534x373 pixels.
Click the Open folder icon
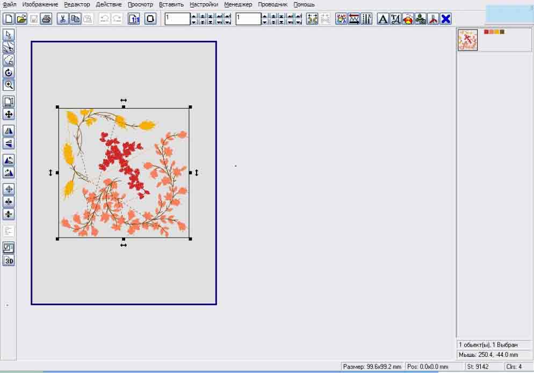[21, 19]
